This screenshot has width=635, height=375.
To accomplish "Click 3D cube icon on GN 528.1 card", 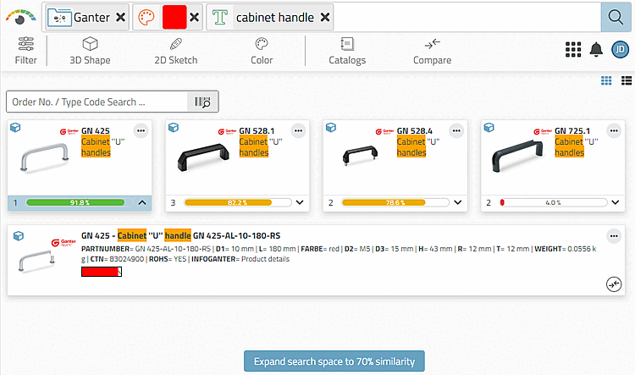I will (174, 128).
